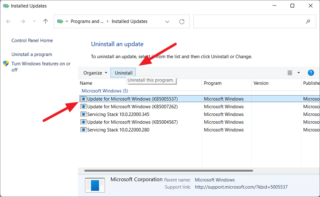The height and width of the screenshot is (197, 320).
Task: Open Turn Windows features on or off
Action: point(41,67)
